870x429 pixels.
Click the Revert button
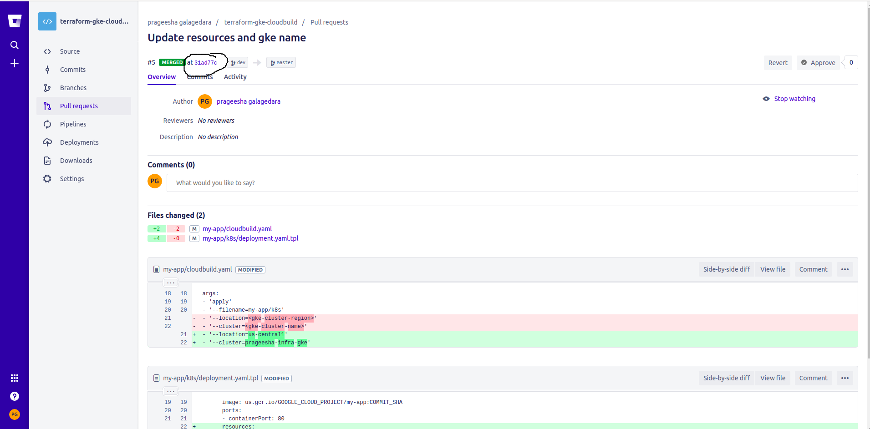[x=778, y=63]
